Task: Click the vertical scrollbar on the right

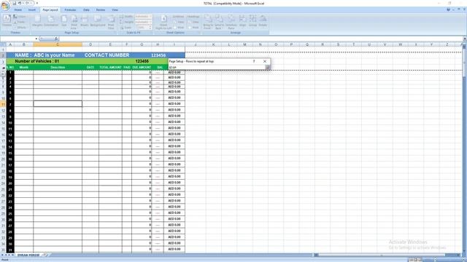Action: pyautogui.click(x=464, y=148)
